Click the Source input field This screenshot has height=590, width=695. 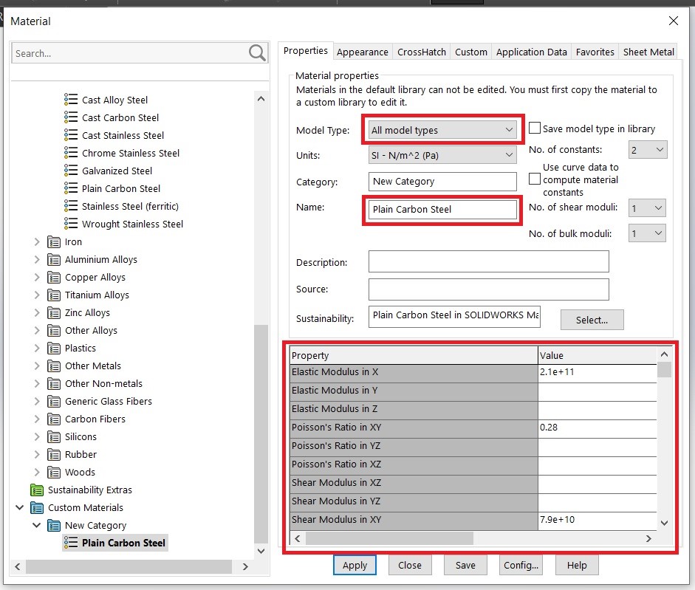tap(488, 289)
